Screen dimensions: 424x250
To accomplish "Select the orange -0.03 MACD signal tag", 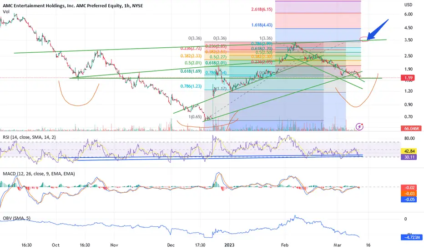I will [x=409, y=194].
